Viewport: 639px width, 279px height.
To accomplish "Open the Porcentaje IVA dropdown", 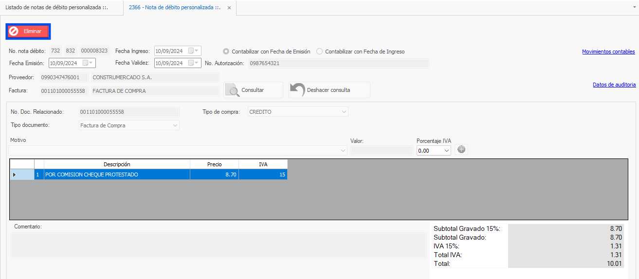I will 447,151.
